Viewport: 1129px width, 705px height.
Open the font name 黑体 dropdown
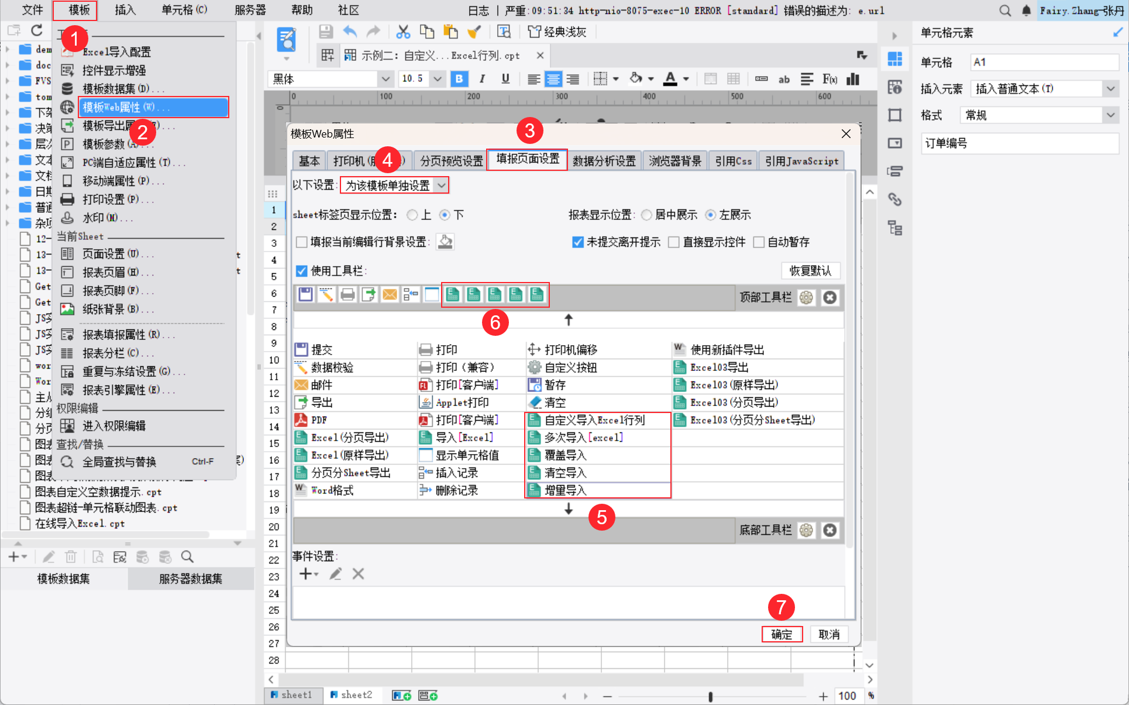click(x=385, y=79)
